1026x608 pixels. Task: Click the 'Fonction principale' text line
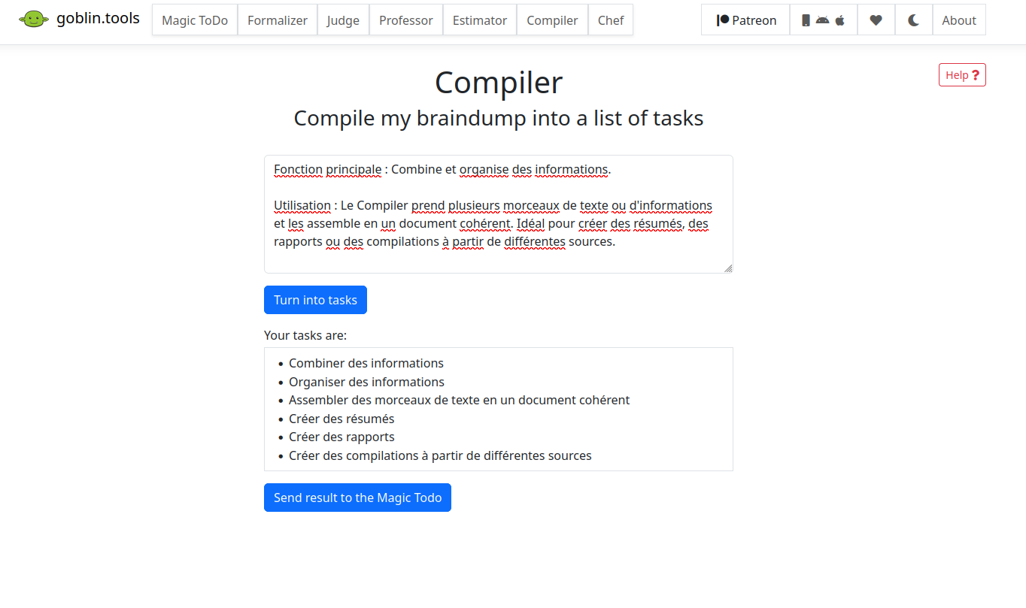442,169
